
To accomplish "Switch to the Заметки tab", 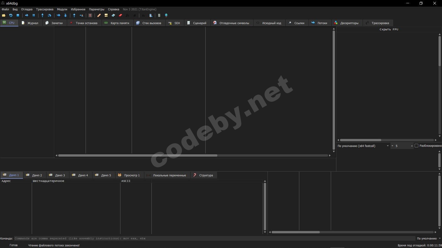I will tap(54, 23).
